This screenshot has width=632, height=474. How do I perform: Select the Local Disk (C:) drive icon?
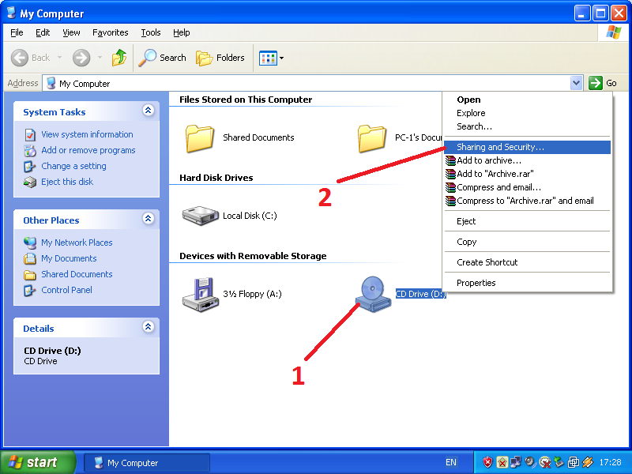pos(201,216)
